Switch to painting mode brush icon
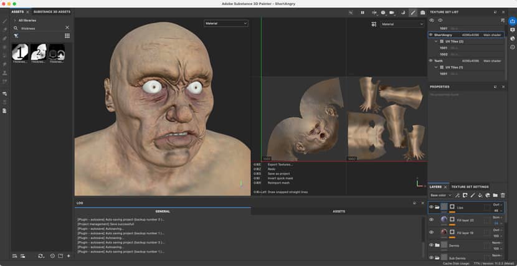The image size is (517, 266). (x=413, y=12)
